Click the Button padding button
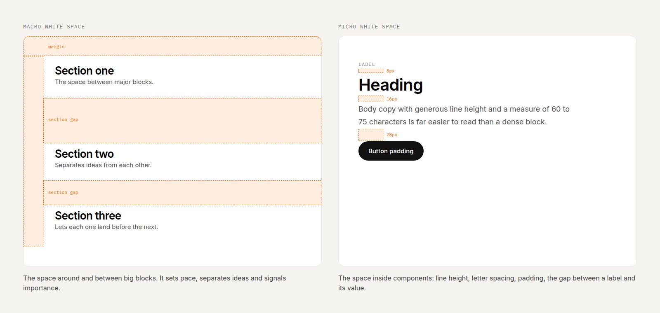This screenshot has width=660, height=313. point(391,151)
